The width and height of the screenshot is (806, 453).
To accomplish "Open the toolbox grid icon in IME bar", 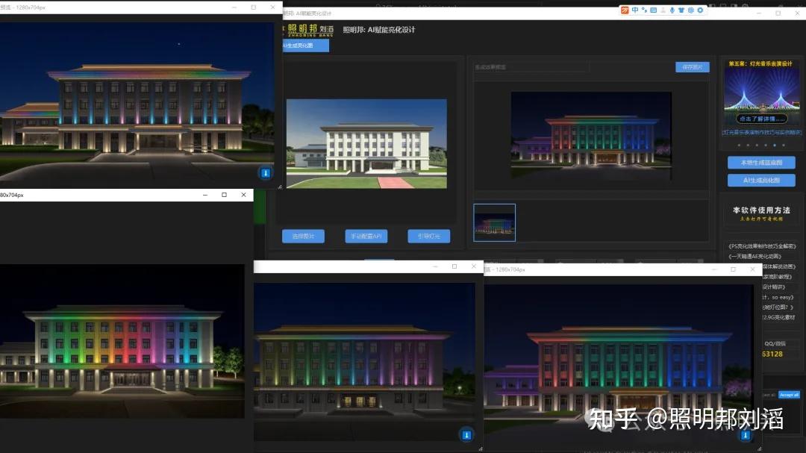I will [691, 10].
